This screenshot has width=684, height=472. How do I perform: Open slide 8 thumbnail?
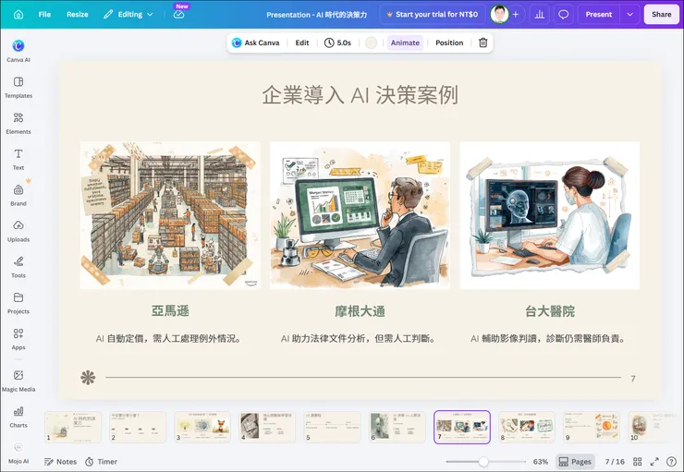[527, 427]
